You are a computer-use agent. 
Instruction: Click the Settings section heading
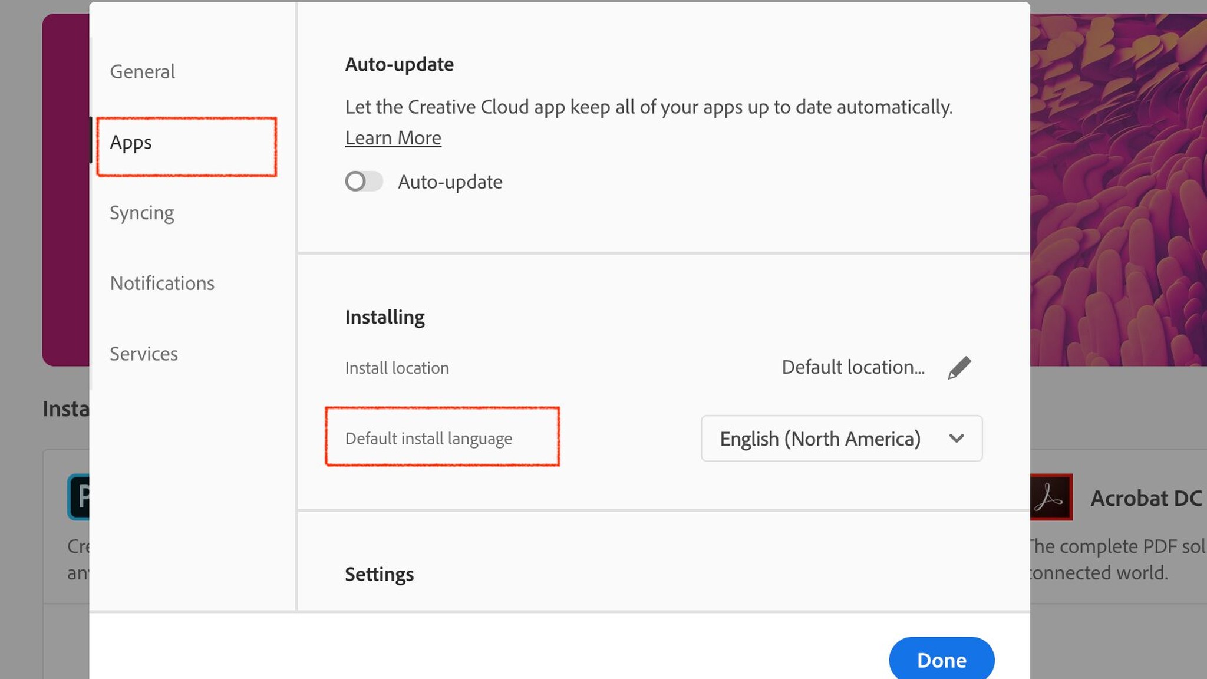pyautogui.click(x=379, y=574)
